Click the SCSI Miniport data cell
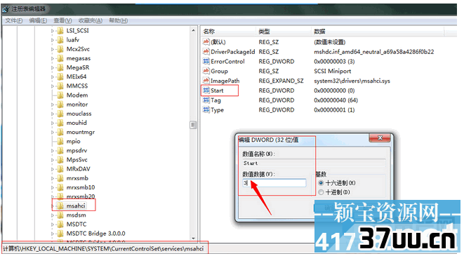This screenshot has height=256, width=464. 332,71
